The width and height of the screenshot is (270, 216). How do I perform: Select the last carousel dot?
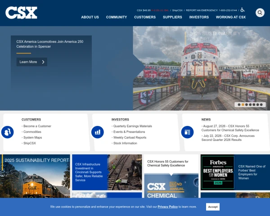coord(261,104)
